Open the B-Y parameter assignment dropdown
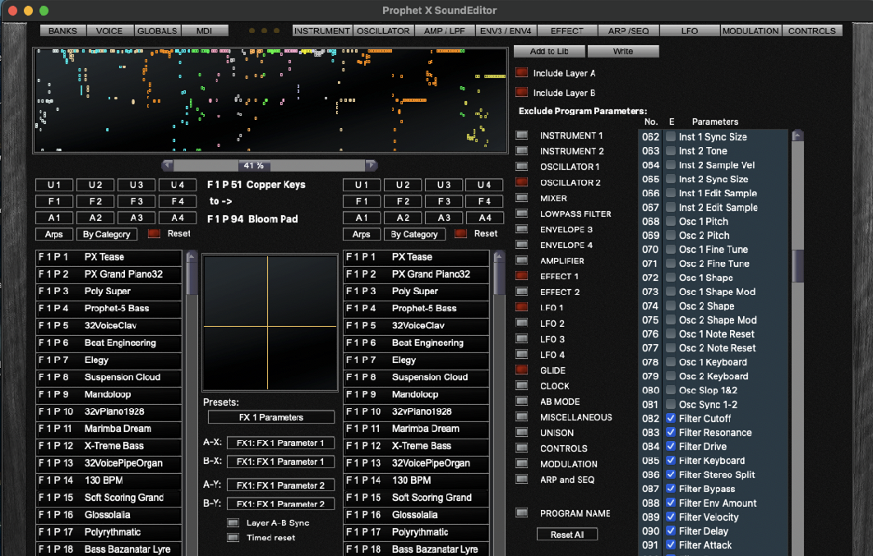 point(280,504)
